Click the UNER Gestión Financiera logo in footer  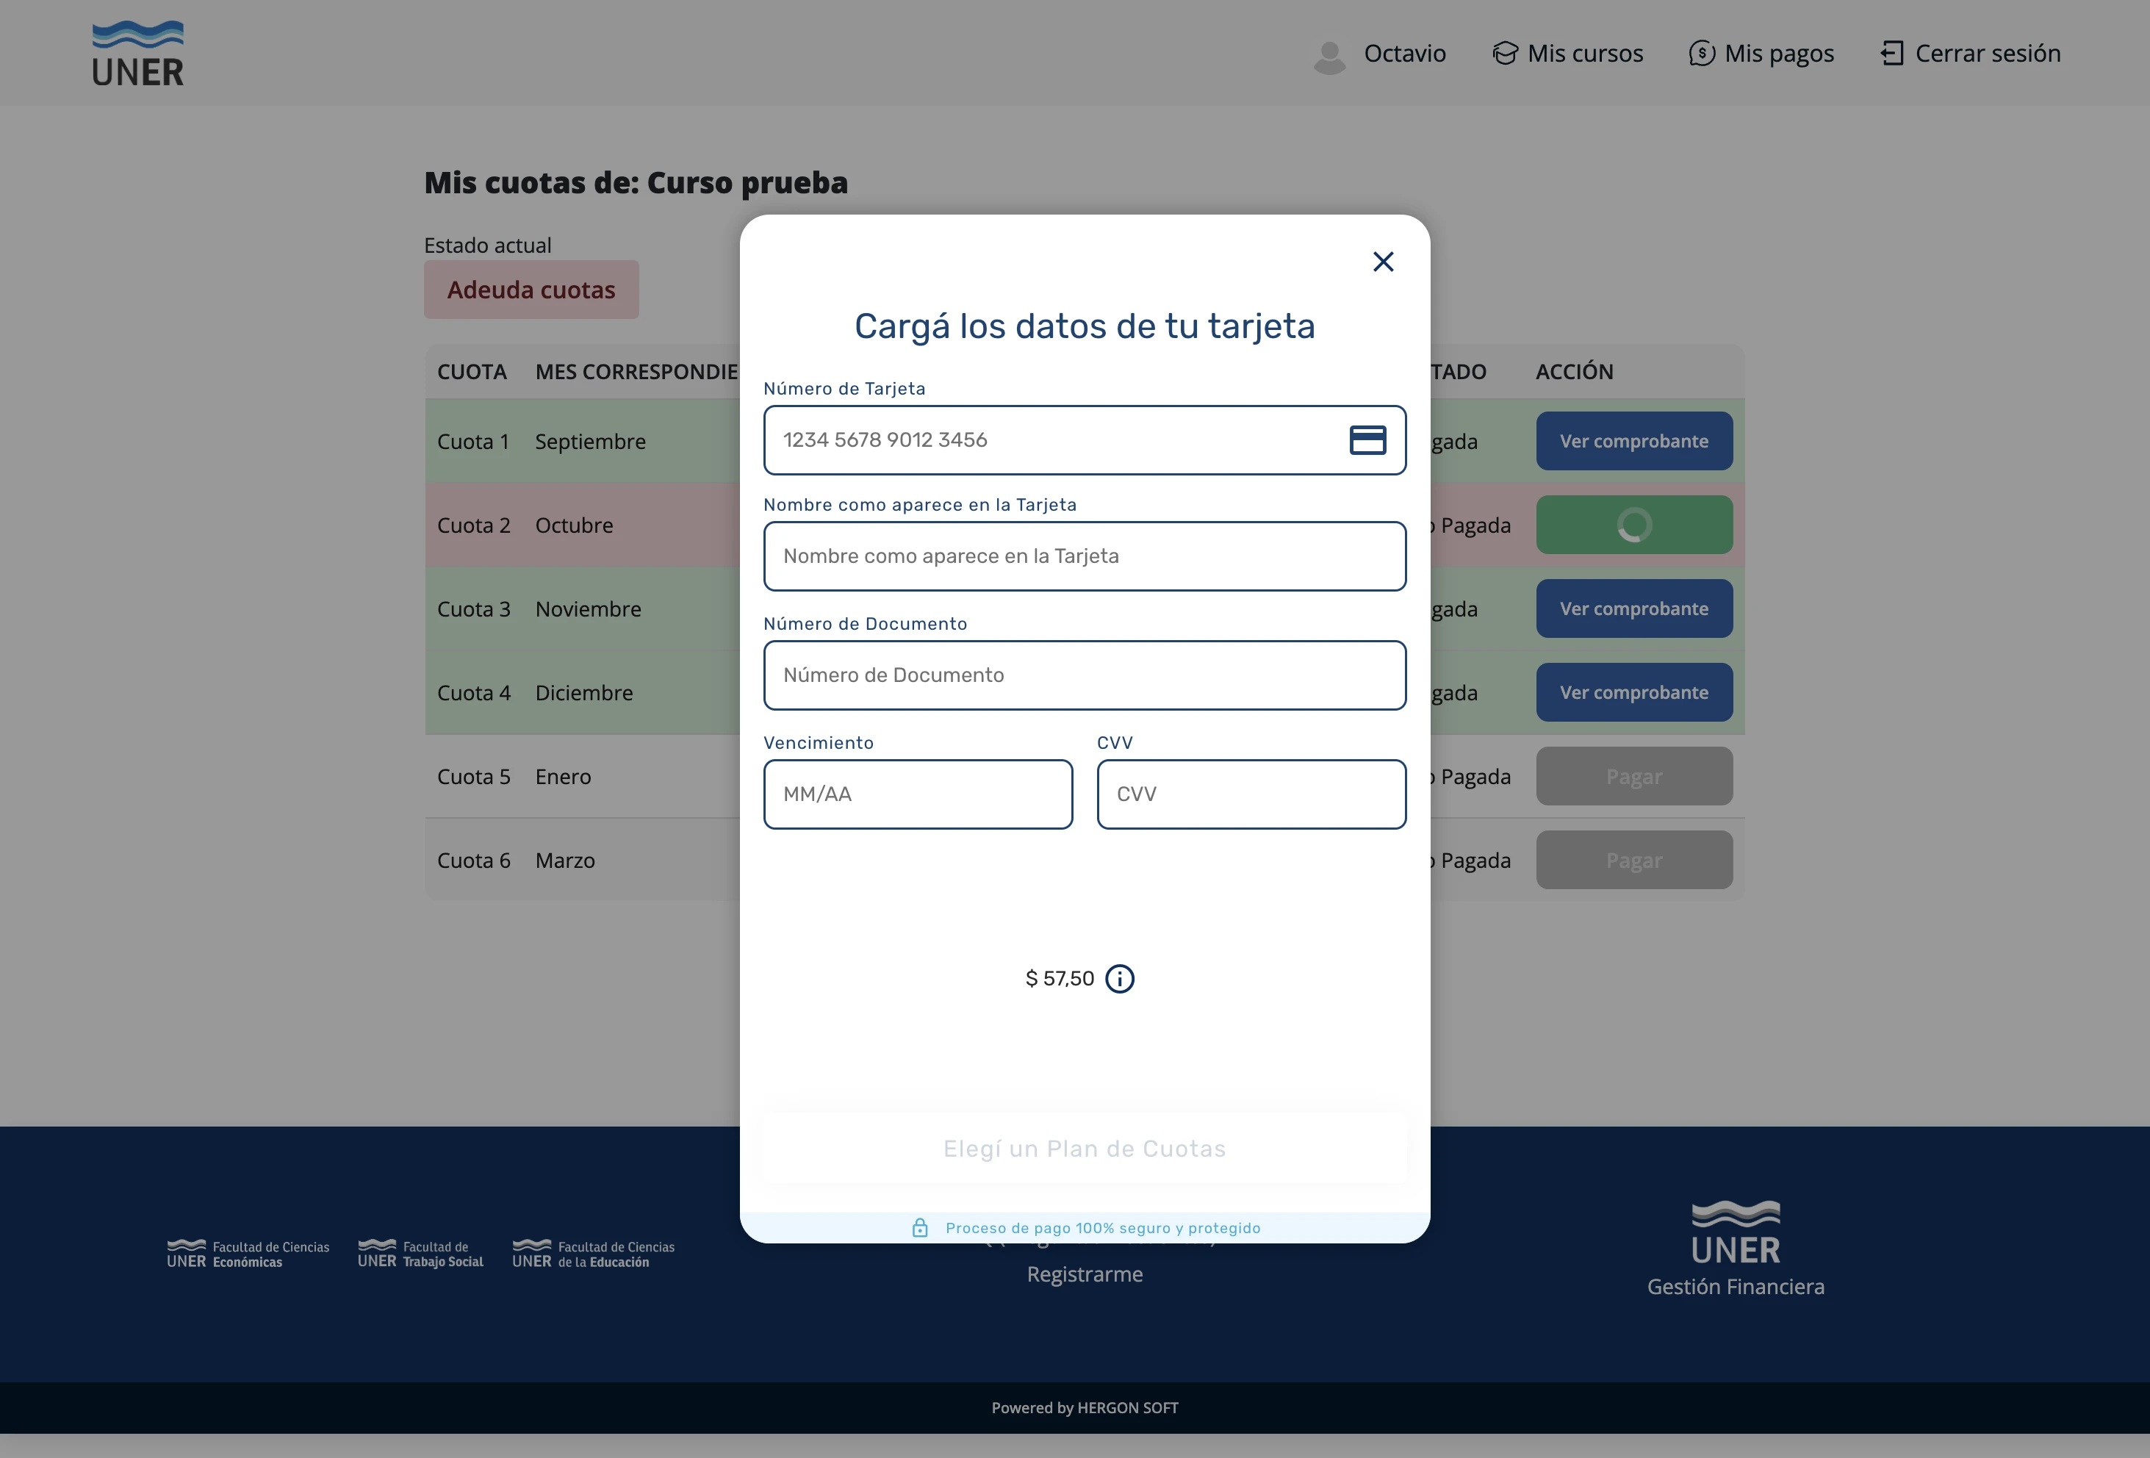point(1736,1247)
